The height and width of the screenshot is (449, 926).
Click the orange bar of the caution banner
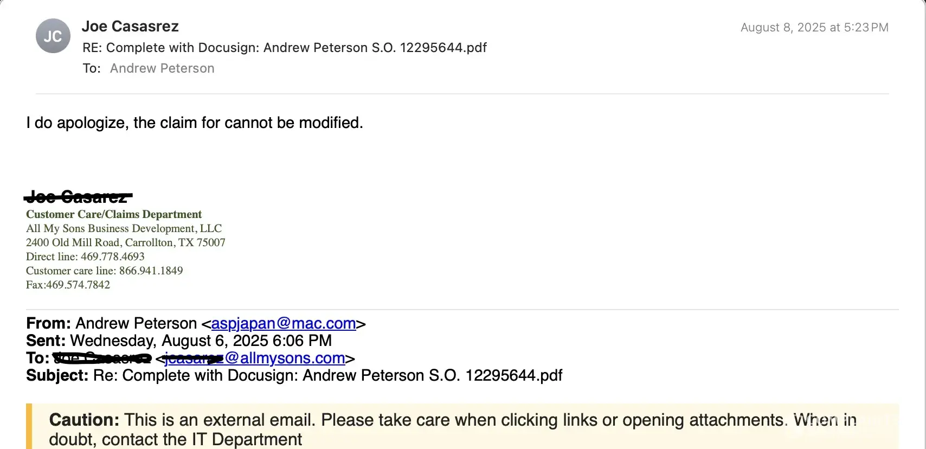(x=29, y=426)
